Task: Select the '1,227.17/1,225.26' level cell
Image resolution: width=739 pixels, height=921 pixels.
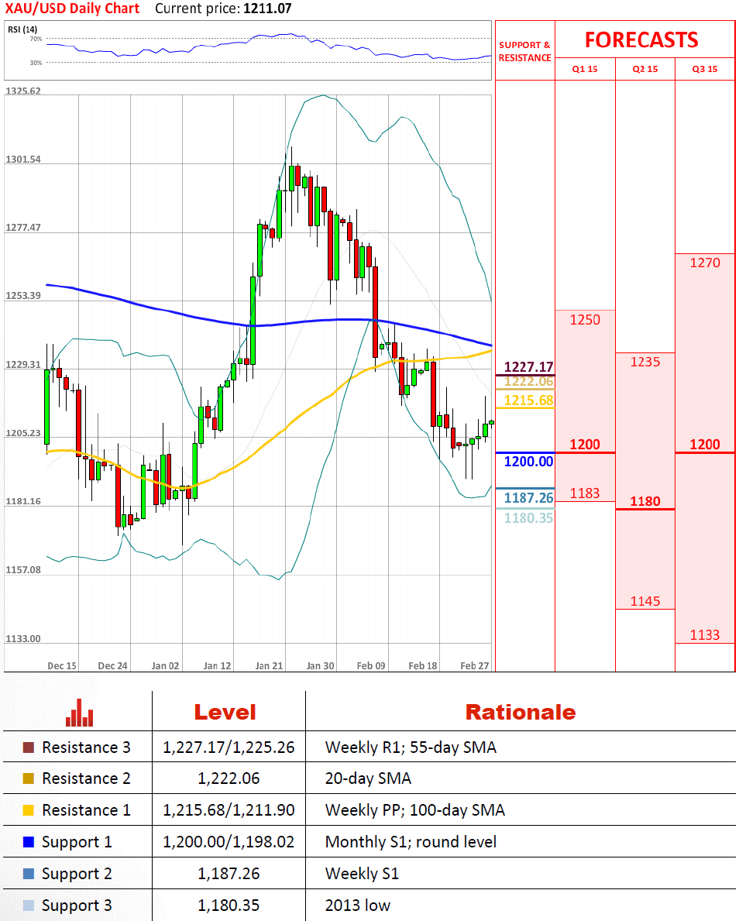Action: [229, 747]
